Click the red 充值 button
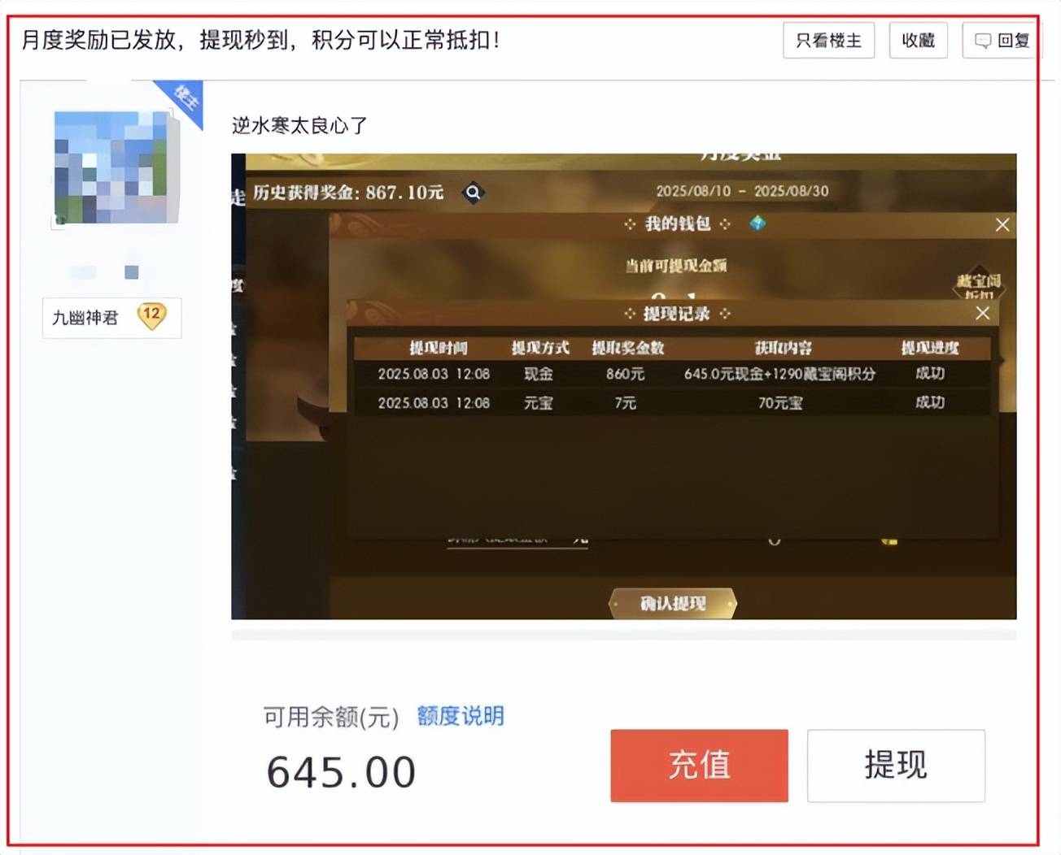Viewport: 1061px width, 855px height. tap(700, 766)
